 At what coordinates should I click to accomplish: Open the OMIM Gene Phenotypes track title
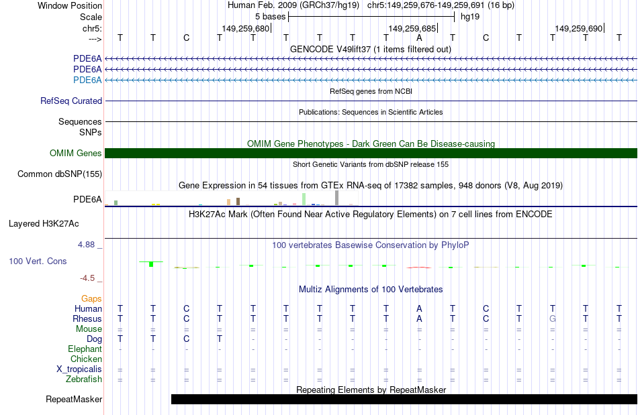point(371,143)
